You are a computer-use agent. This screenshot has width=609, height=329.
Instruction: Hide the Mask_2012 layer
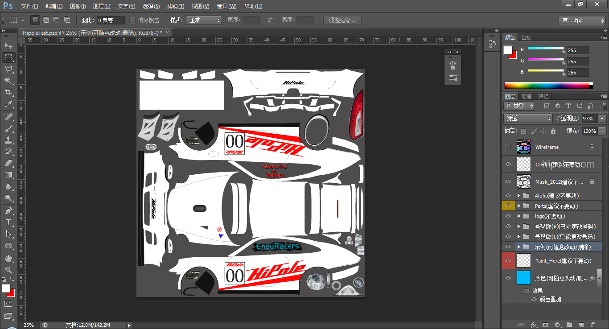(x=508, y=181)
